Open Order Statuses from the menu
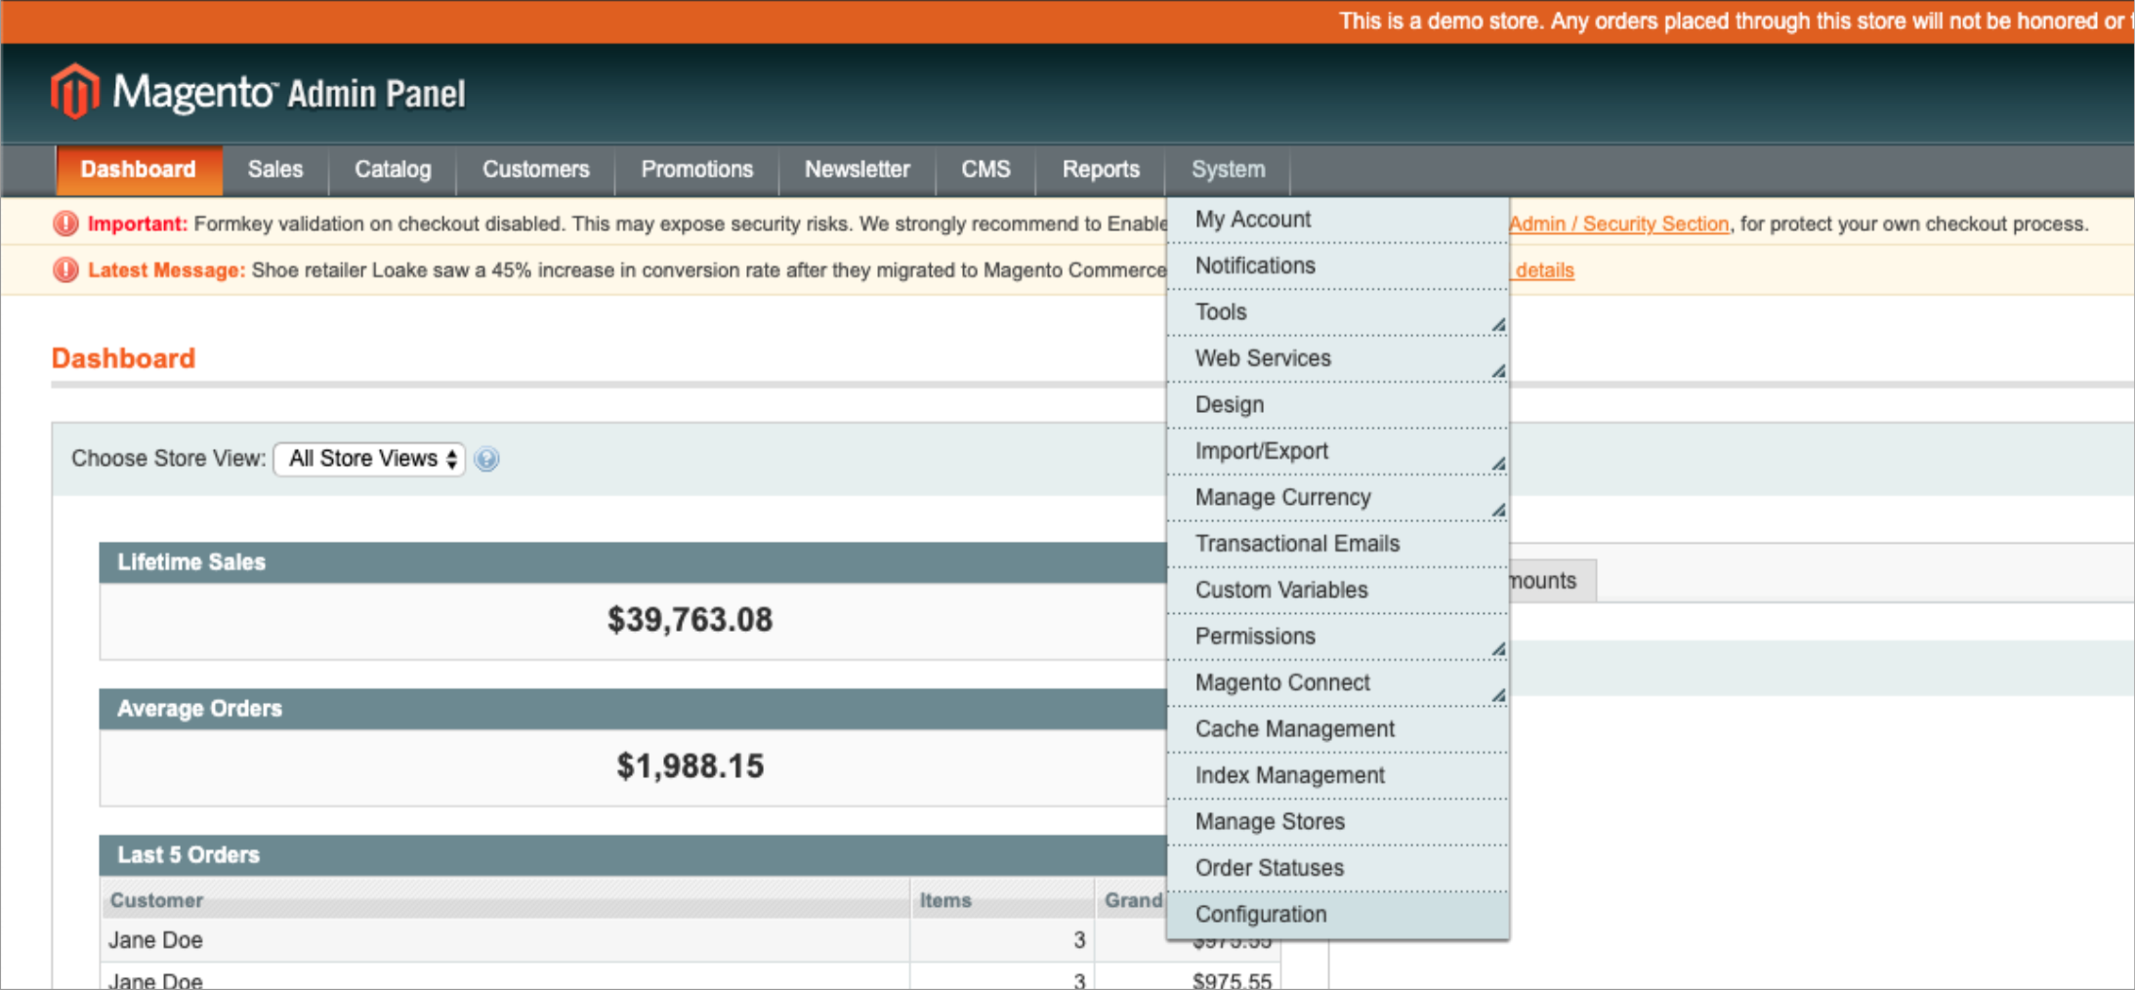The width and height of the screenshot is (2135, 990). pyautogui.click(x=1338, y=868)
